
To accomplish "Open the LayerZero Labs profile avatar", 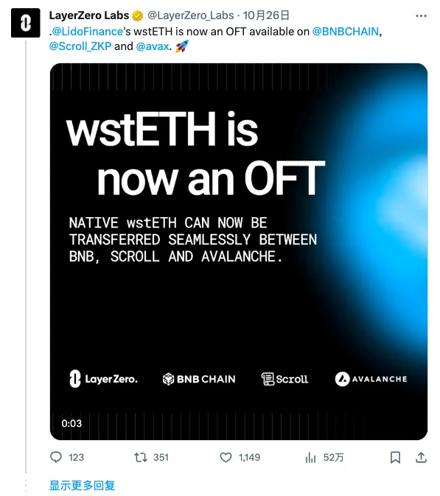I will pyautogui.click(x=25, y=23).
